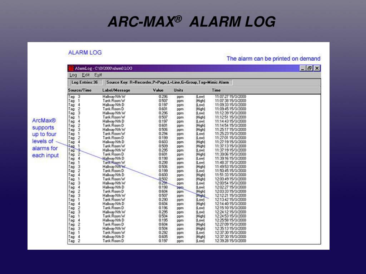
Task: Select the log entry timed 11:27:01 15/3/2000
Action: coord(157,138)
